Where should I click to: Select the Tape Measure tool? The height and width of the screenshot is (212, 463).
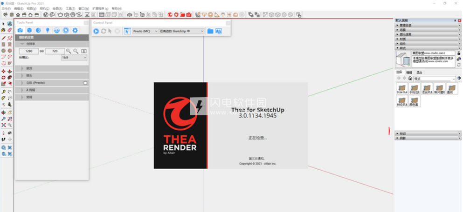(x=4, y=92)
